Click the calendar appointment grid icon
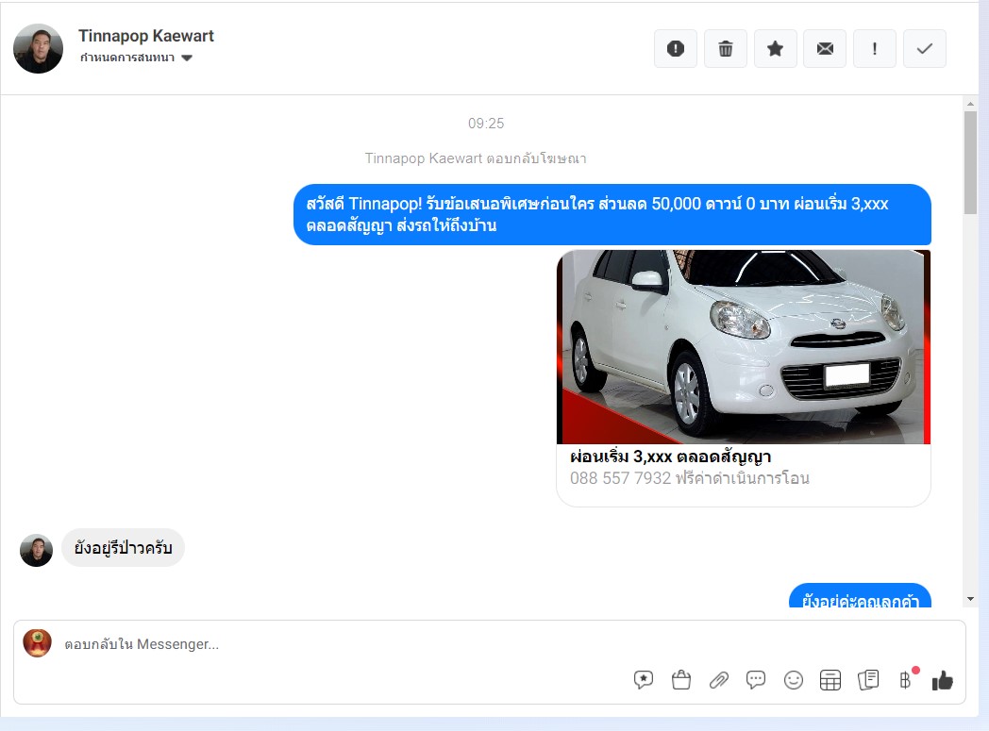 pyautogui.click(x=830, y=680)
